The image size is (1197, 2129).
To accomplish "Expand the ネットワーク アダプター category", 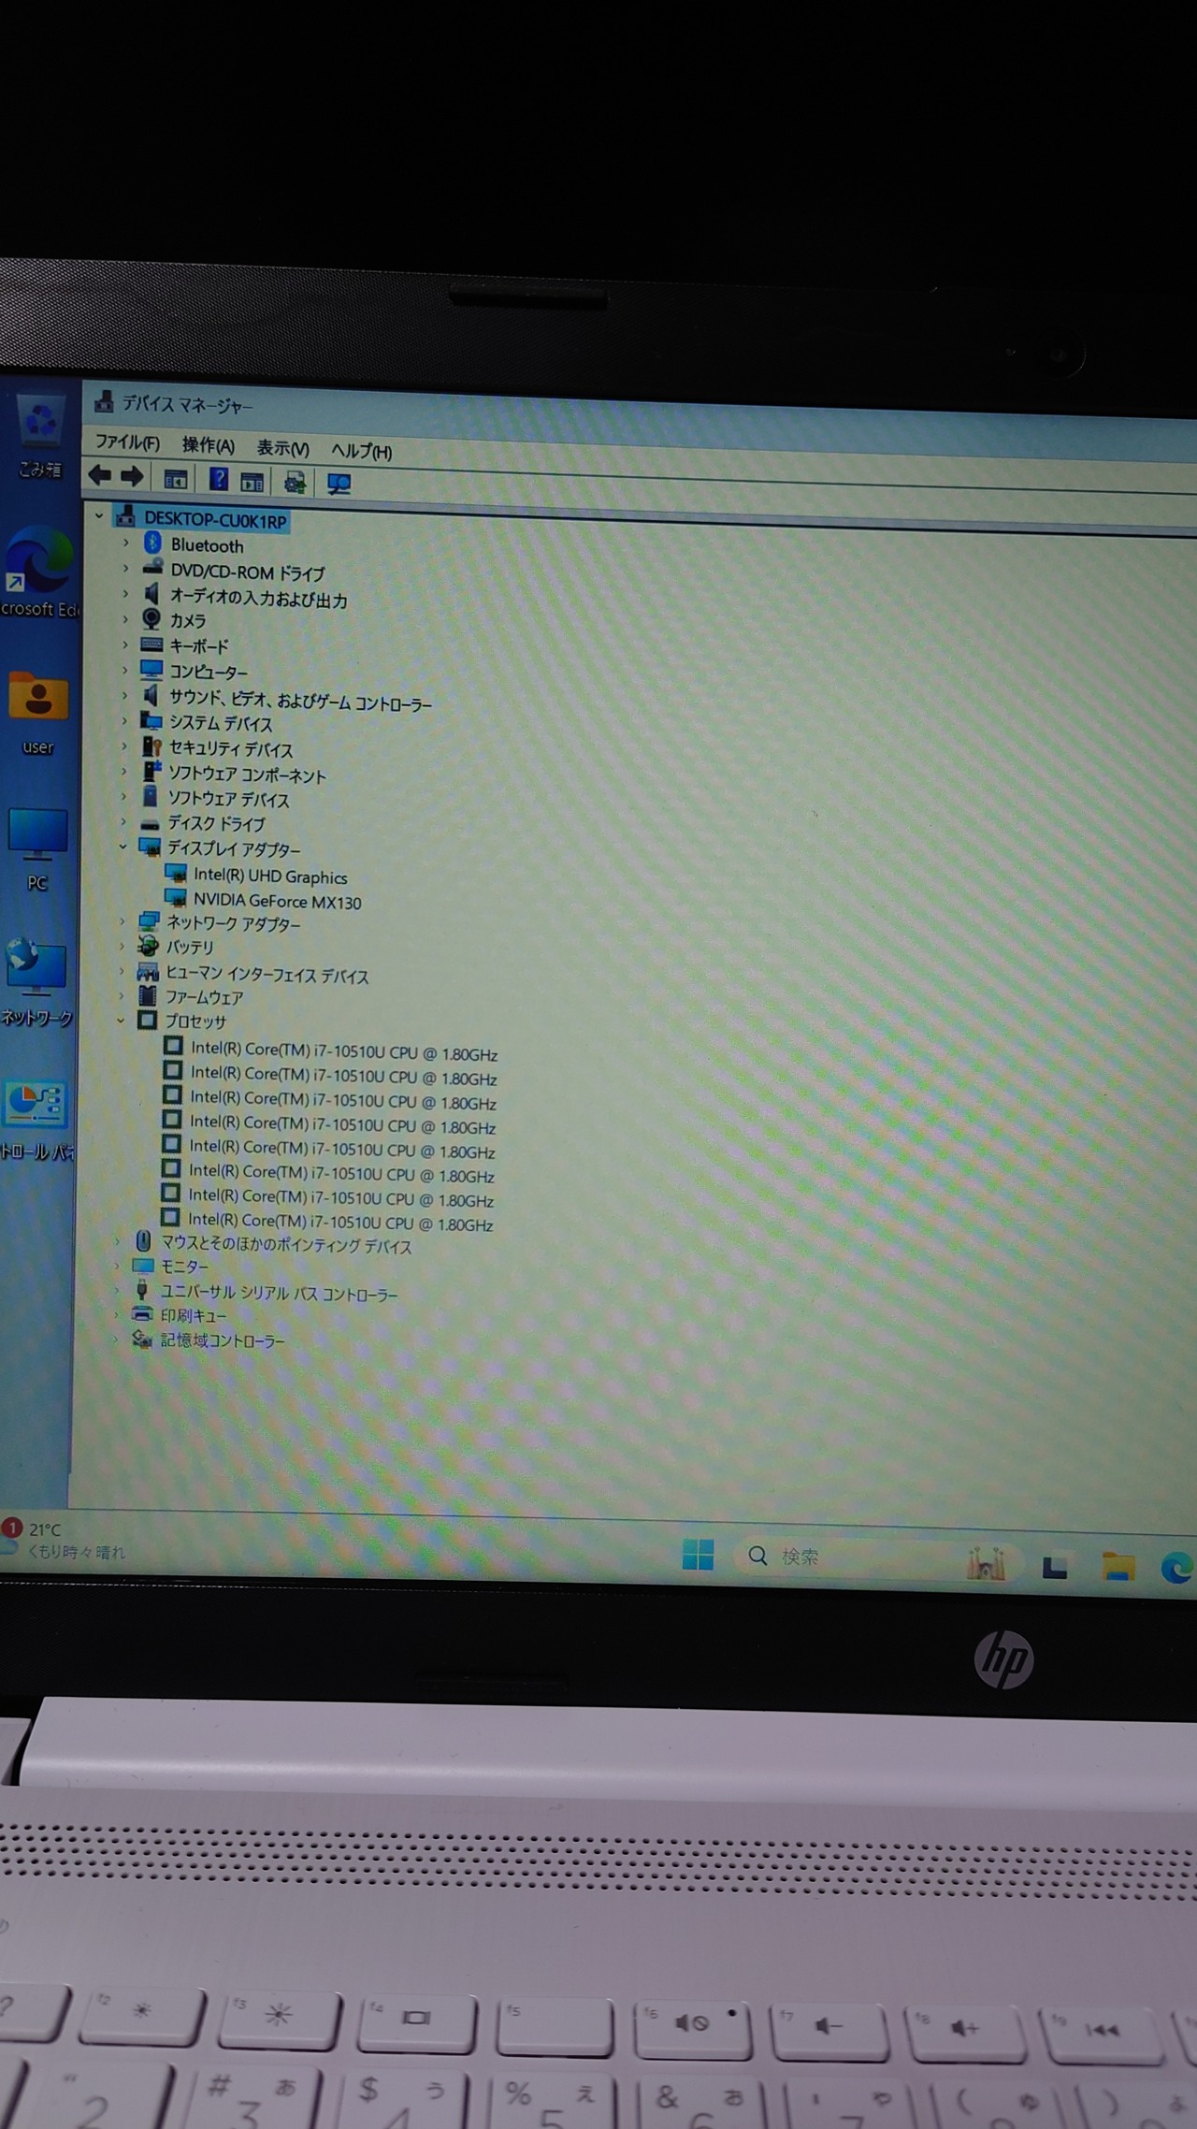I will point(122,921).
